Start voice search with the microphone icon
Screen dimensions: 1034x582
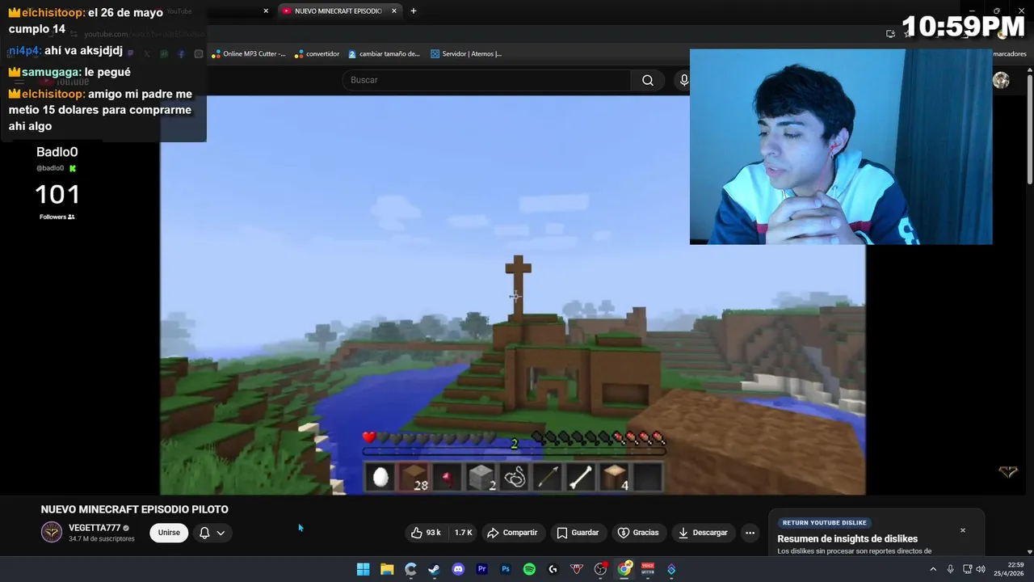coord(683,80)
